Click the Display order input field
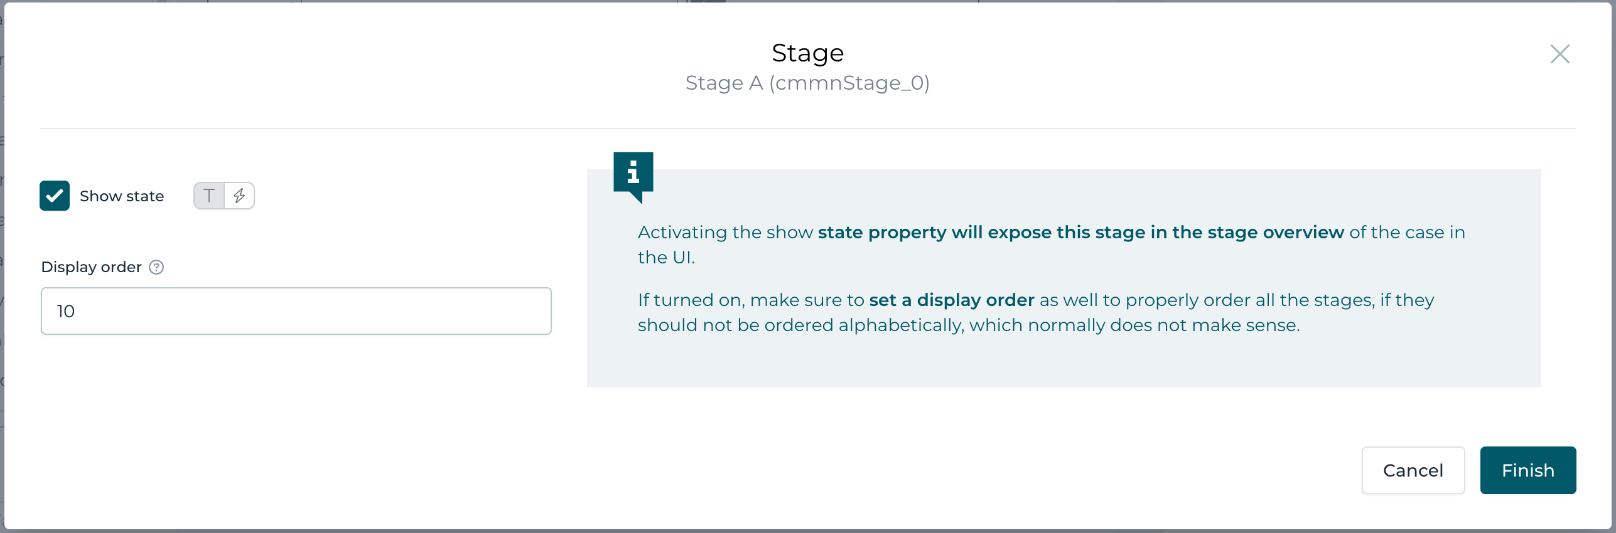 [x=296, y=311]
